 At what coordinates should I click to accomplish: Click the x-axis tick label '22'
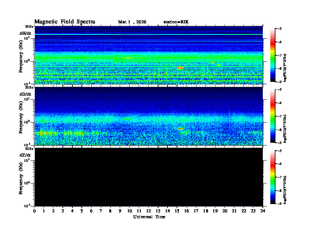click(244, 211)
